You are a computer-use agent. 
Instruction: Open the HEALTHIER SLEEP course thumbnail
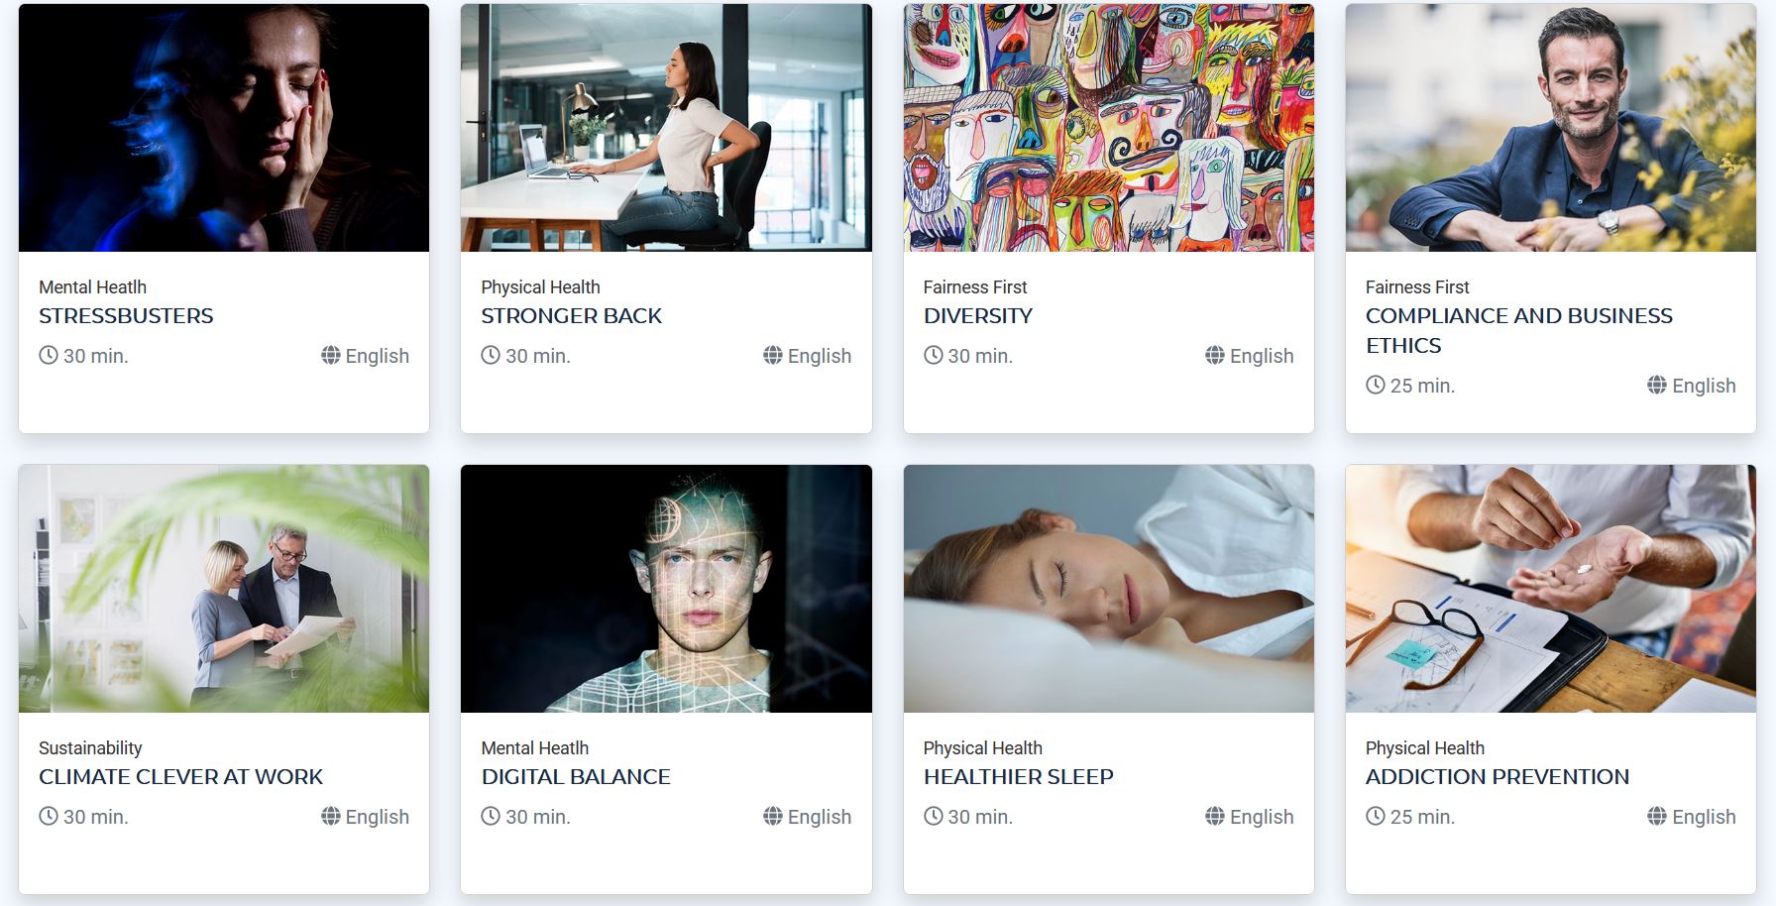click(1109, 589)
